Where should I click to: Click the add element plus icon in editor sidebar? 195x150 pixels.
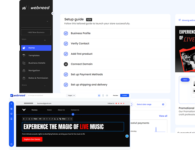(x=11, y=104)
